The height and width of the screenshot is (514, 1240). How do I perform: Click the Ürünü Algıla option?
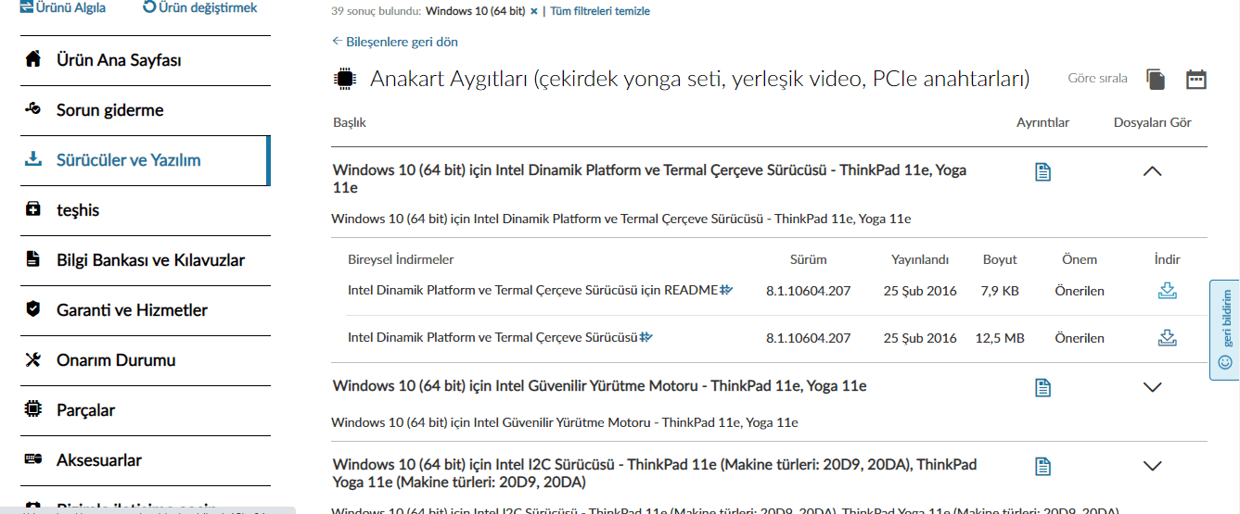click(62, 7)
